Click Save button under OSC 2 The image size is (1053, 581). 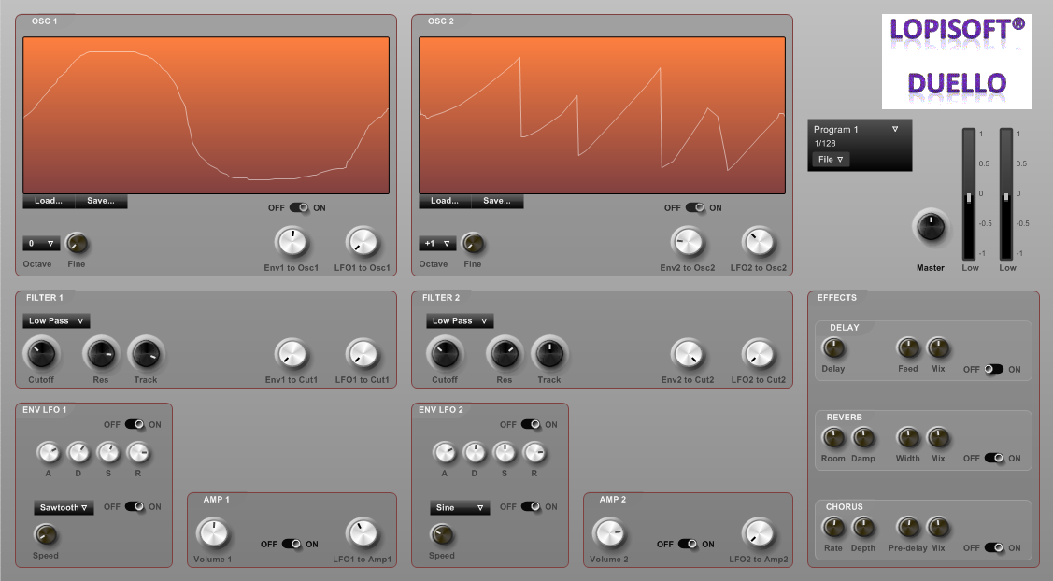coord(497,201)
